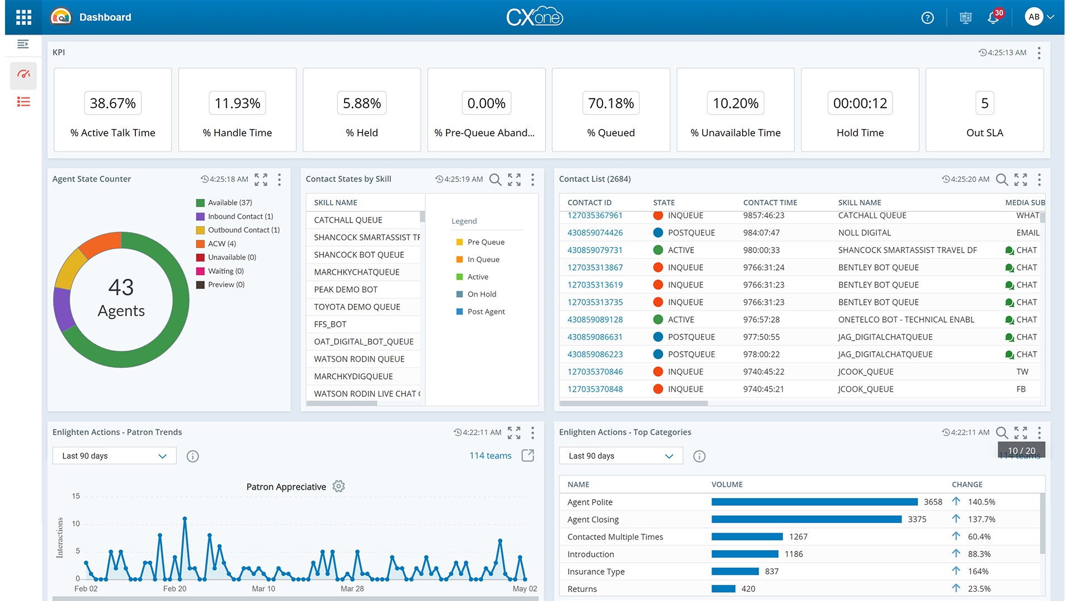Open Top Categories Last 90 days dropdown
This screenshot has height=601, width=1069.
coord(621,456)
